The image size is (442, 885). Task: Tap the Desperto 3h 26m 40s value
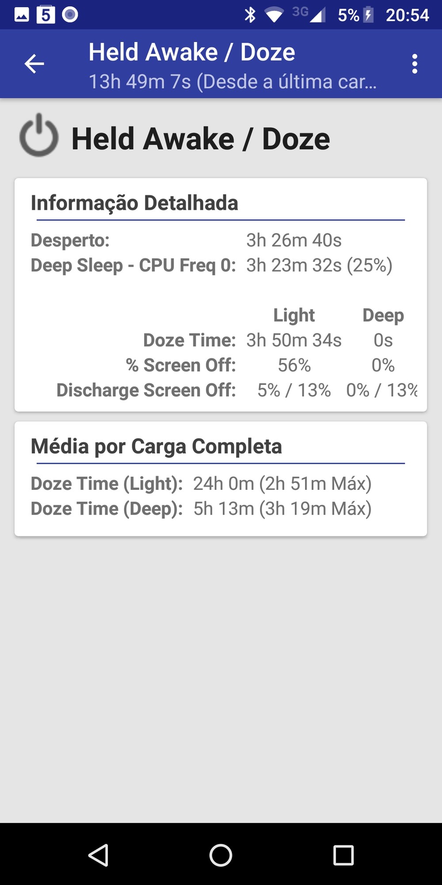click(293, 240)
